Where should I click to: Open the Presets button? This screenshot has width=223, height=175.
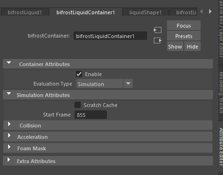(x=184, y=36)
